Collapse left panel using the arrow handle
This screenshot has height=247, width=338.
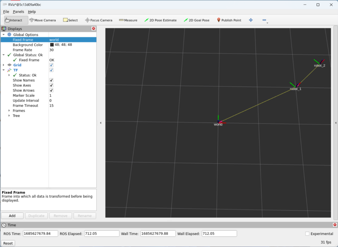101,123
